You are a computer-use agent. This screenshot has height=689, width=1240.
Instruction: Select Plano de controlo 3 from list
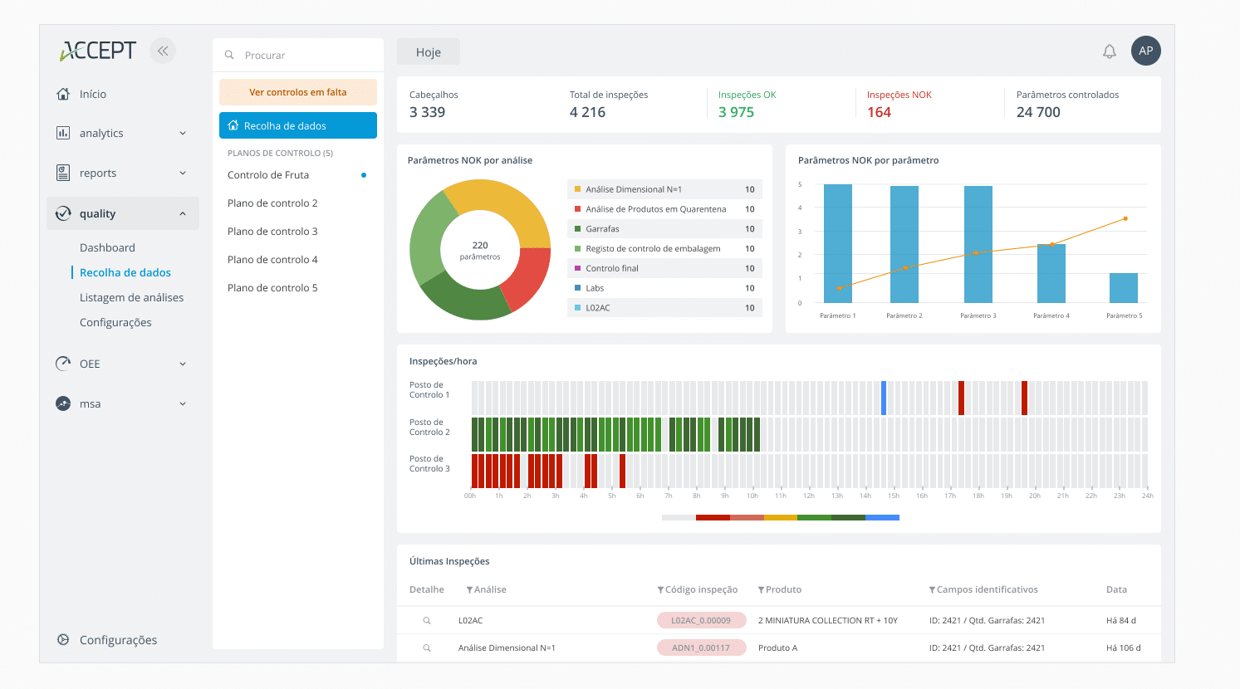[x=272, y=232]
